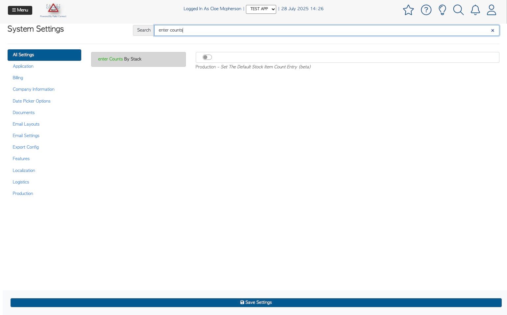Open Date Picker Options category
The width and height of the screenshot is (507, 315).
pyautogui.click(x=32, y=101)
